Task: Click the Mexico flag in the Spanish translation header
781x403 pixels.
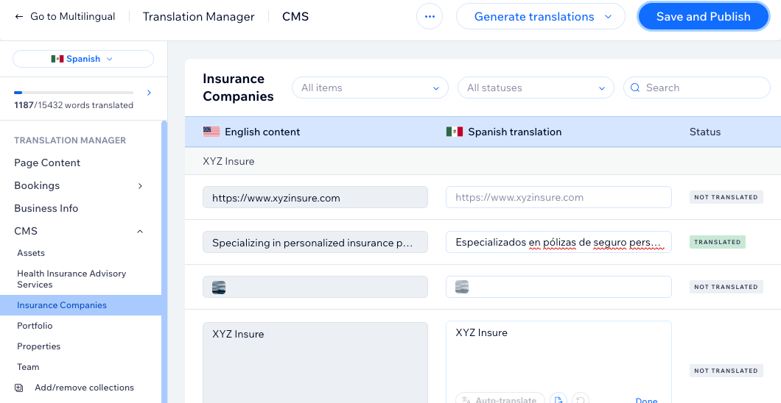Action: coord(455,132)
